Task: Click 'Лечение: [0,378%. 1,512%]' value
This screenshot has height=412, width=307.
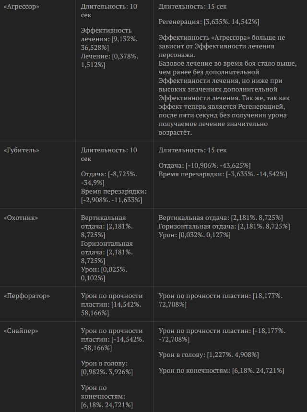Action: coord(110,60)
